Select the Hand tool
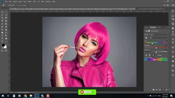Viewport: 175px width, 98px height. pos(6,38)
